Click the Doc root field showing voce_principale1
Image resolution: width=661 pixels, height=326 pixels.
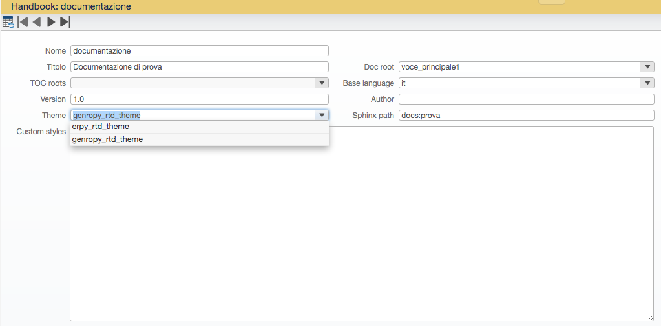(x=520, y=67)
